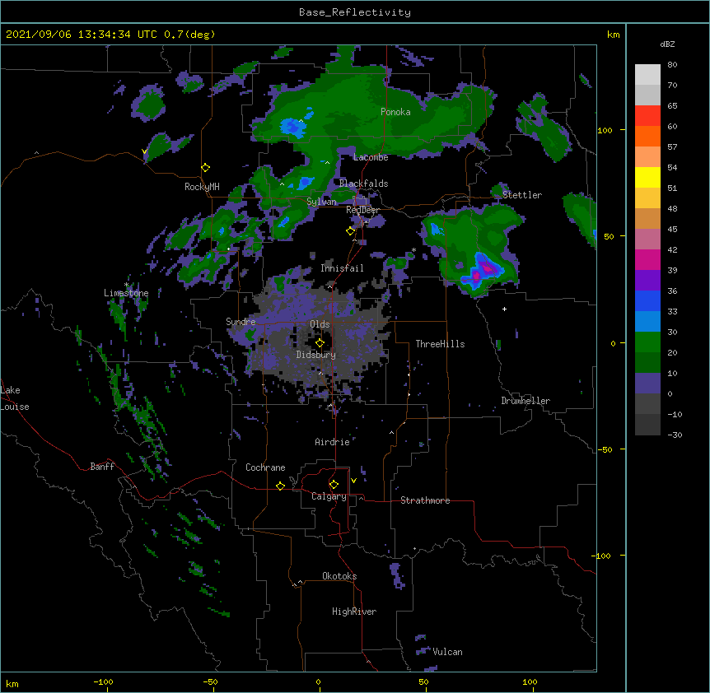Click the yellow diamond marker below RedDeer

tap(350, 231)
